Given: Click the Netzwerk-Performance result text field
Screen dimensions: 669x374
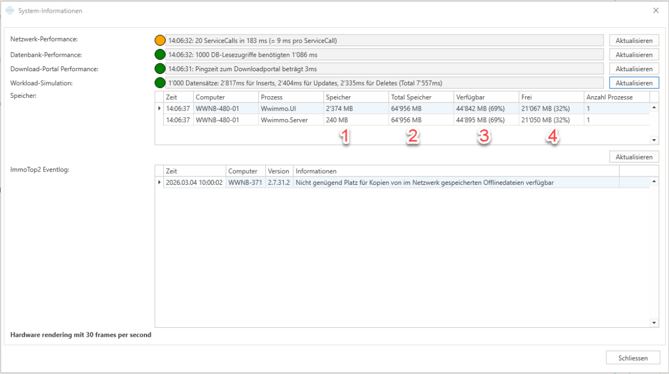Looking at the screenshot, I should 385,40.
